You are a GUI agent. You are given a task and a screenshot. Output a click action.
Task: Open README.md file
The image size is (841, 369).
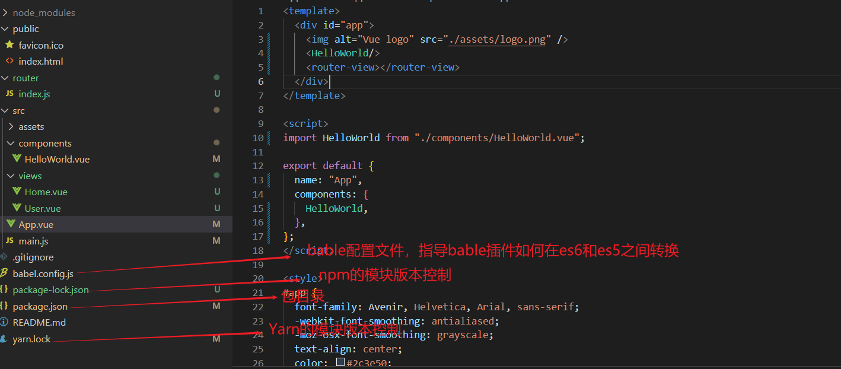tap(39, 322)
